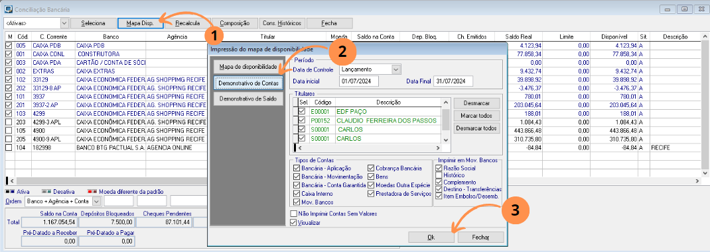Toggle checkbox for EDF PAÇO titular

point(302,111)
